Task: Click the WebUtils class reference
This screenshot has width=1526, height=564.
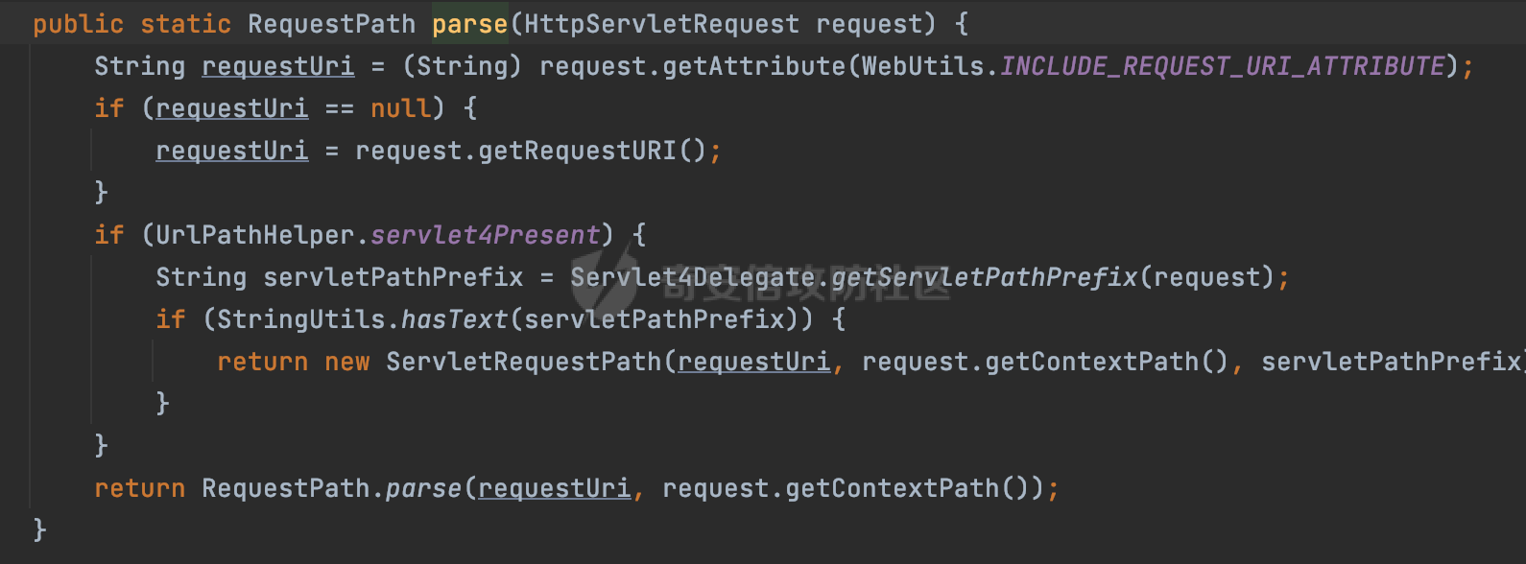Action: point(922,66)
